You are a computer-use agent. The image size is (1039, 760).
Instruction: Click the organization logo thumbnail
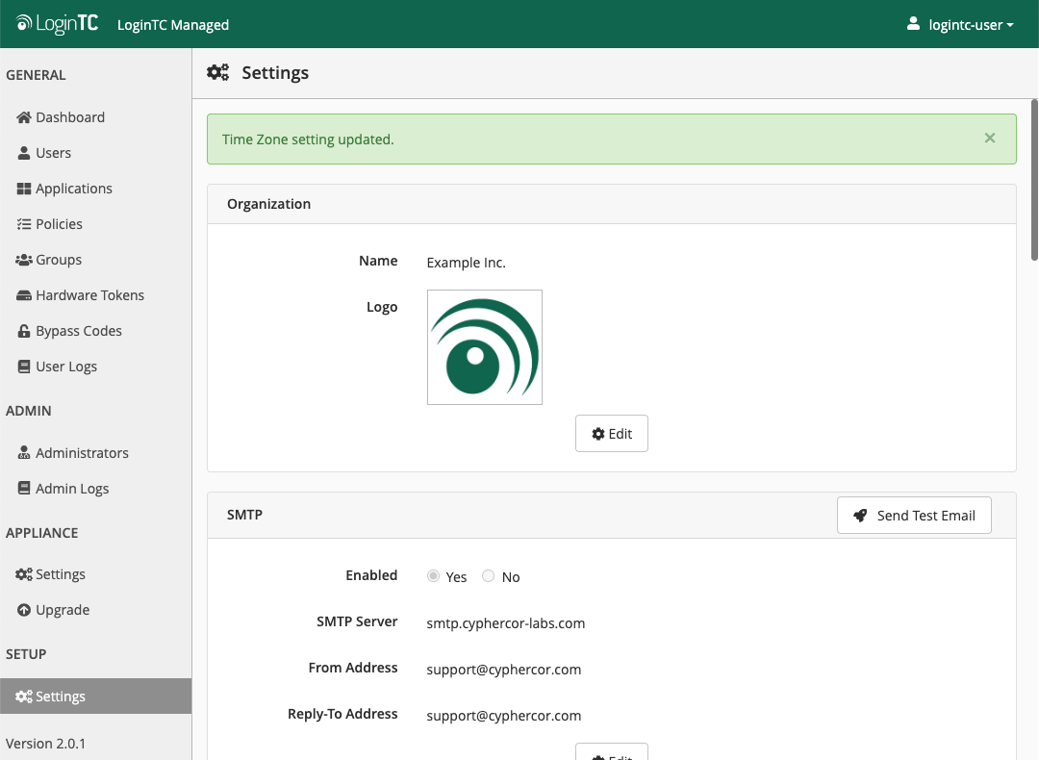[485, 347]
